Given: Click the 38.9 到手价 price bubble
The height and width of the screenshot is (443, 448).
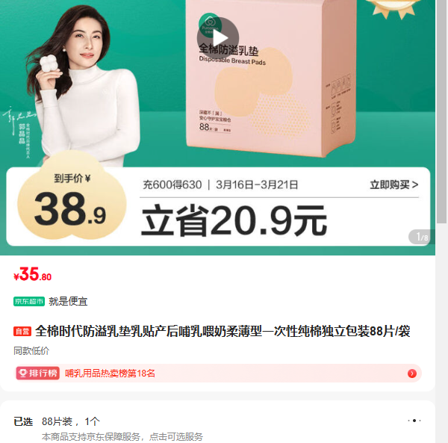Looking at the screenshot, I should point(72,200).
